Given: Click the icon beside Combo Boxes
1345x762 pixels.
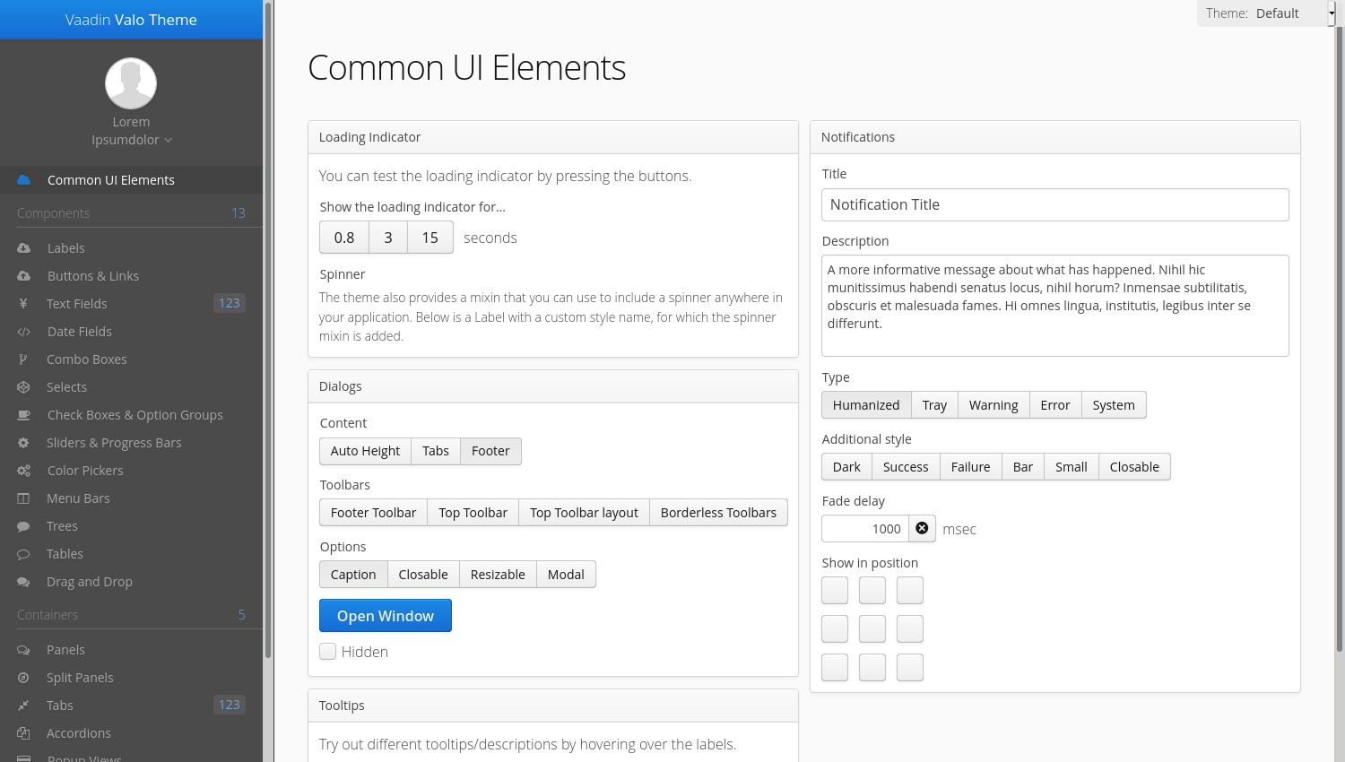Looking at the screenshot, I should 23,359.
